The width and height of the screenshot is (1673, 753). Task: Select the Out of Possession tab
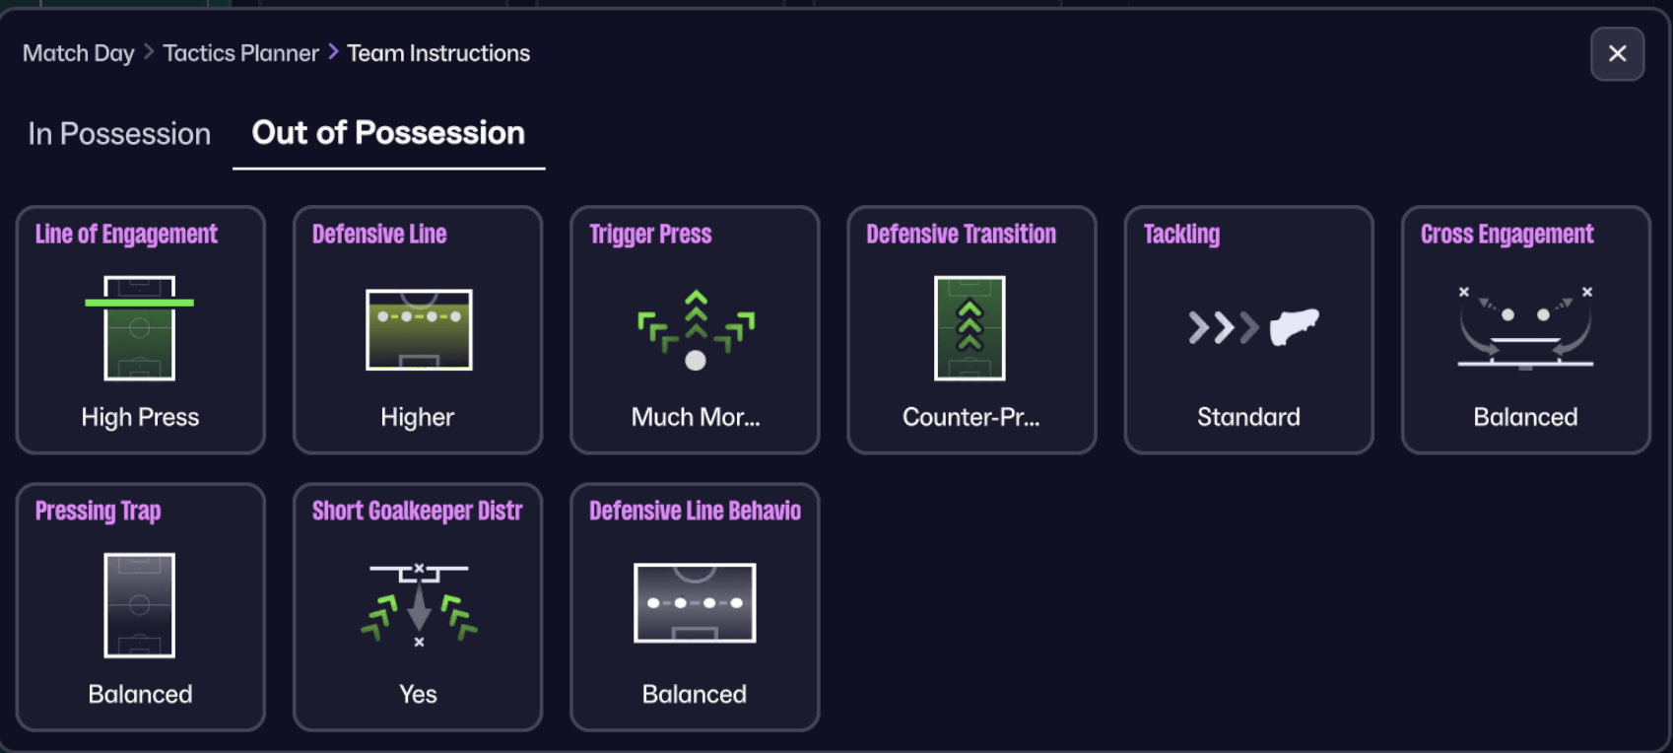(x=388, y=133)
